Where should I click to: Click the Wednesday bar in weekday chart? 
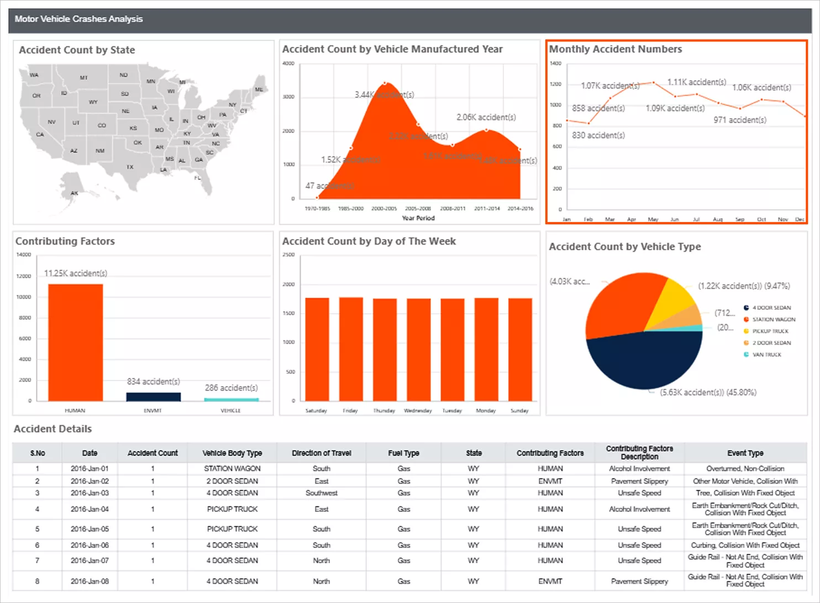[x=418, y=350]
